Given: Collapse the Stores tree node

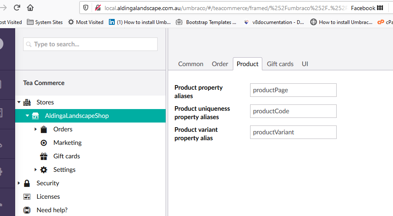Looking at the screenshot, I should [x=19, y=102].
